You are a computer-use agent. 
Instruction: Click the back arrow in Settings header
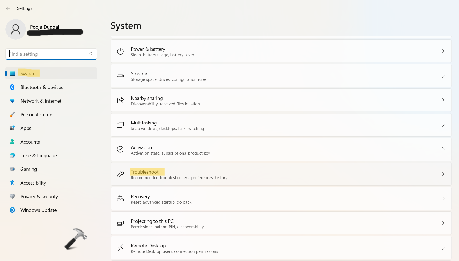(8, 8)
